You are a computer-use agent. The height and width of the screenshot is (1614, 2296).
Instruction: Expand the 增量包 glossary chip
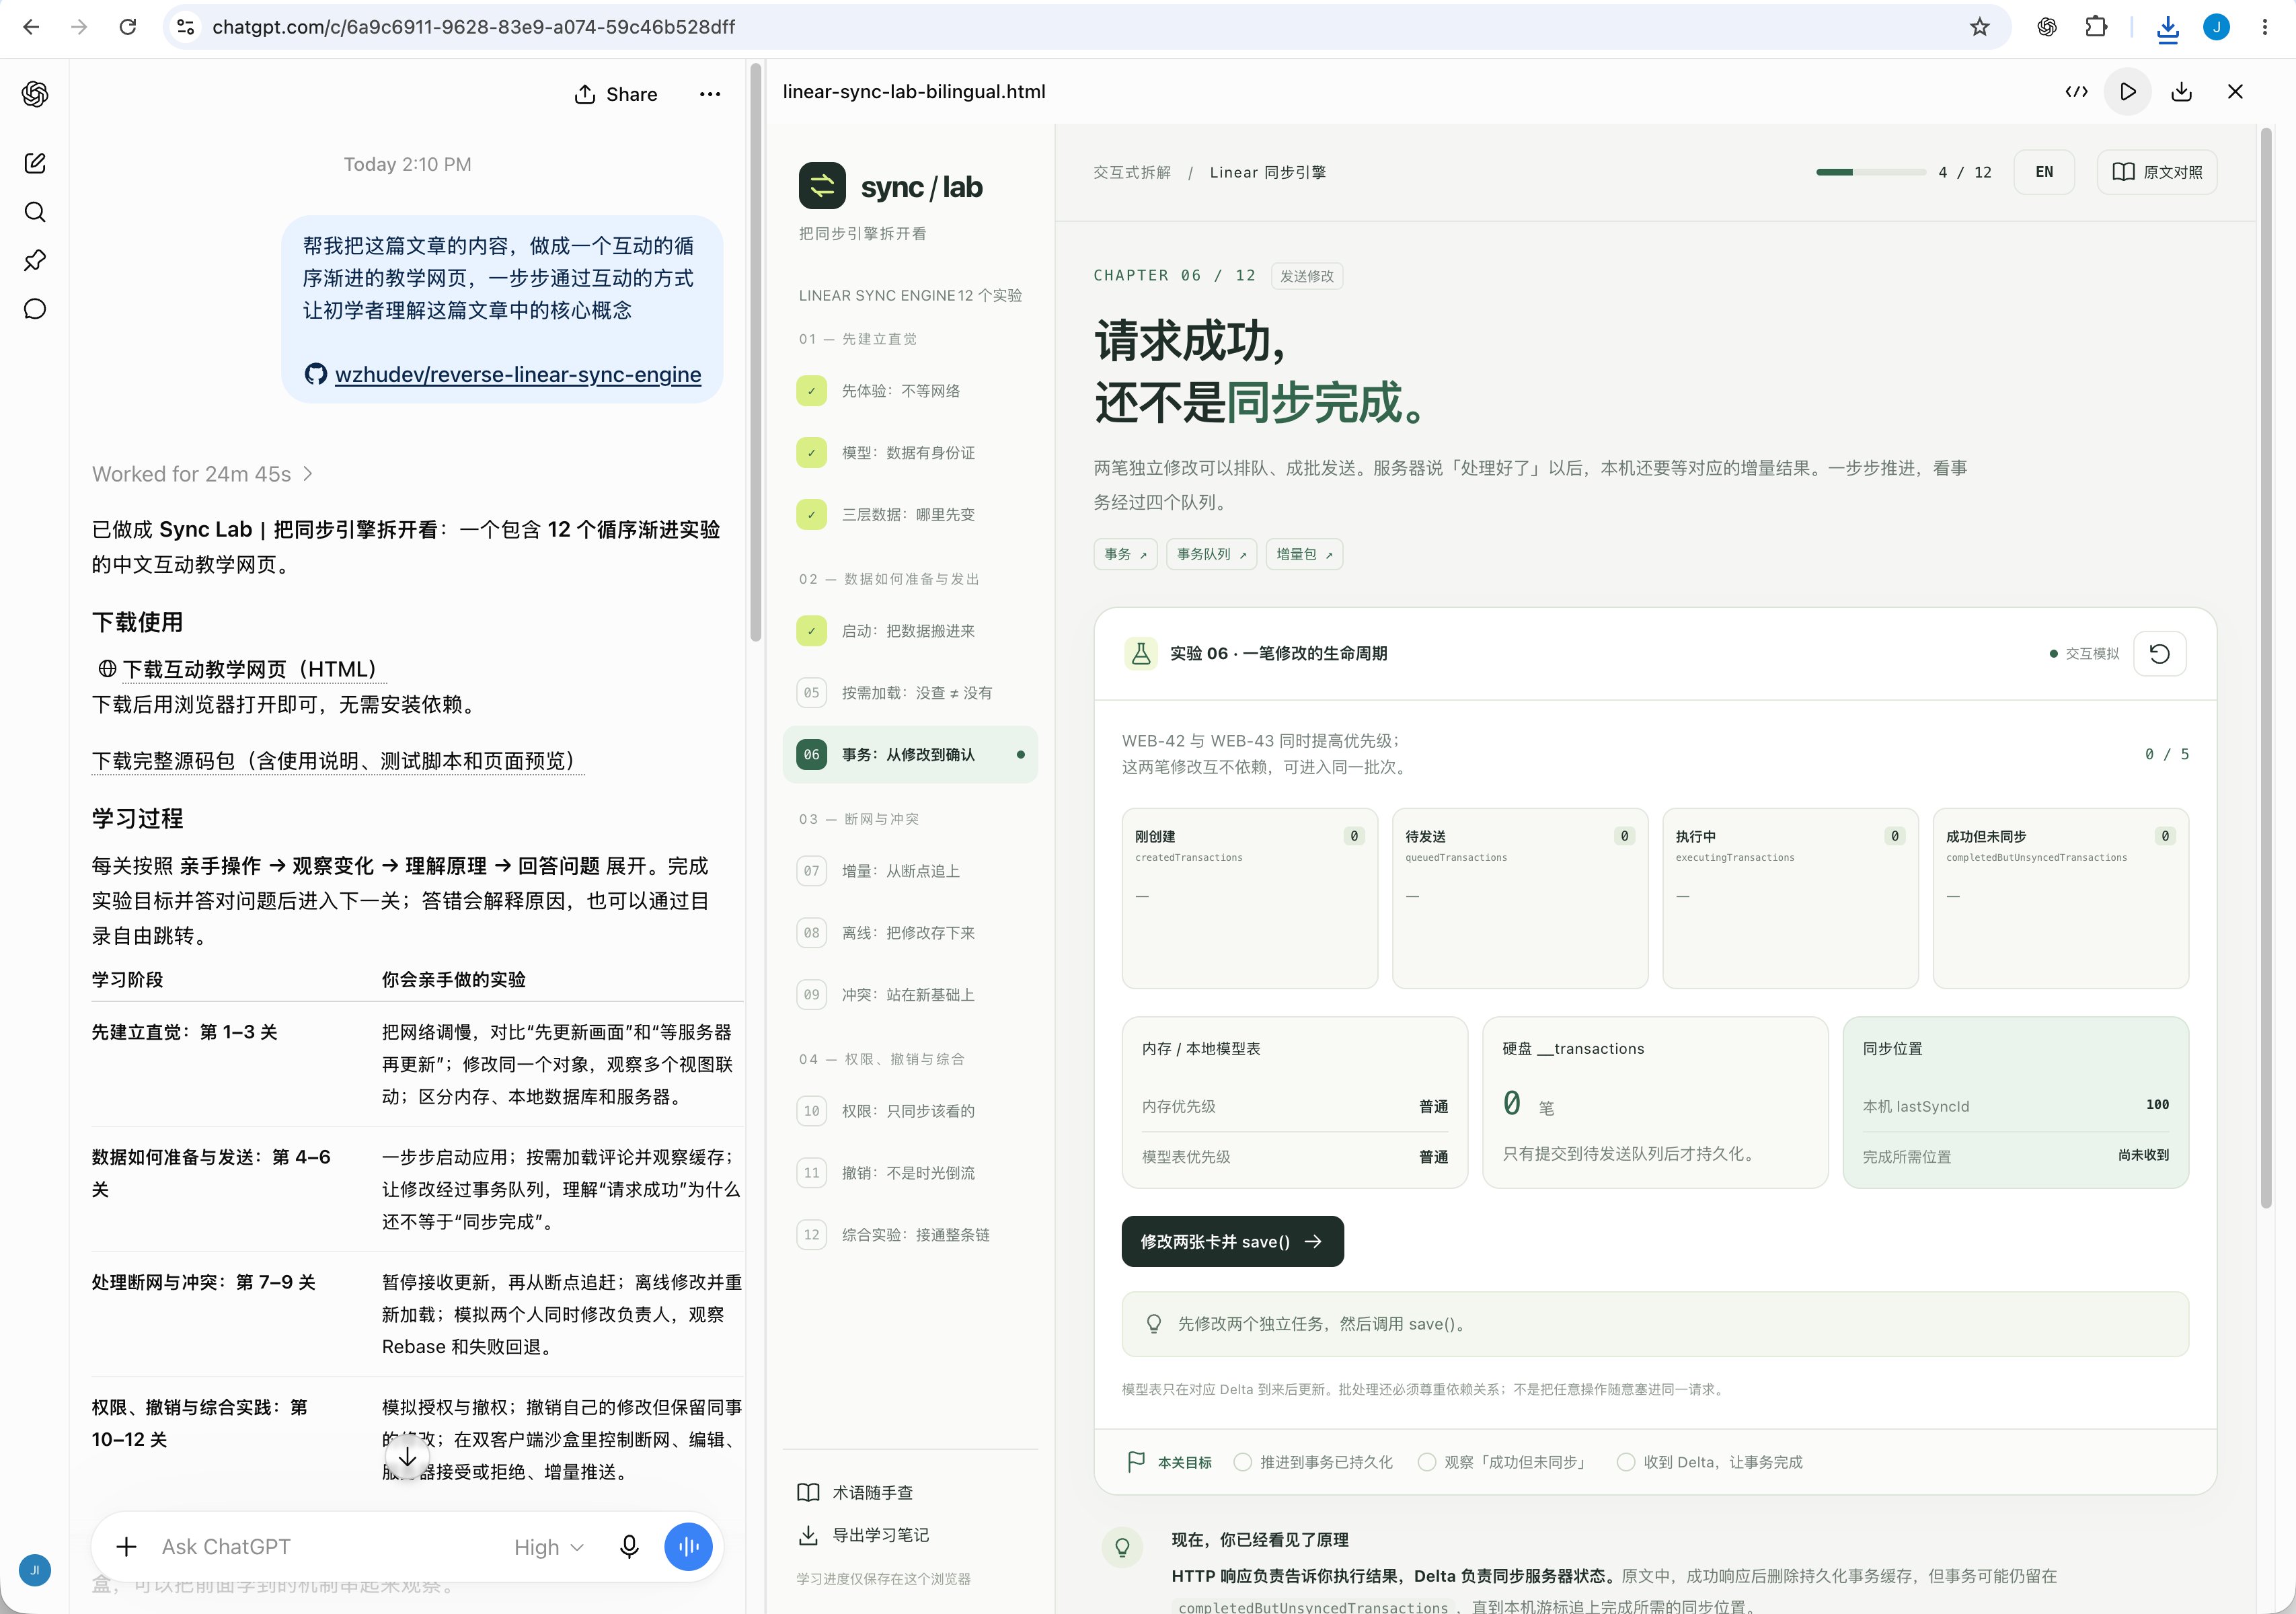(x=1305, y=554)
